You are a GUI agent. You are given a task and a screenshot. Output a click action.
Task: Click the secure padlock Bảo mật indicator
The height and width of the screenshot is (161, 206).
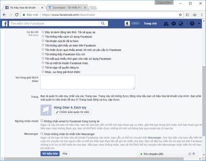(30, 15)
